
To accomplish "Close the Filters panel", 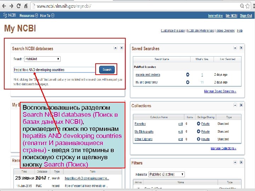I will 241,162.
